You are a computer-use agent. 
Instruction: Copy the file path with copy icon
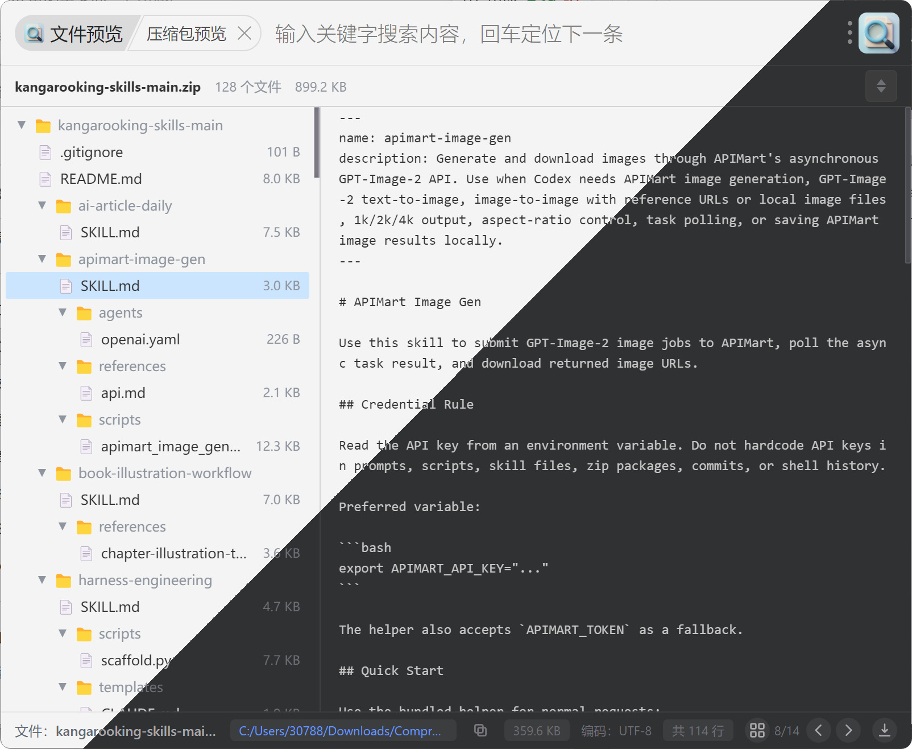[x=480, y=730]
